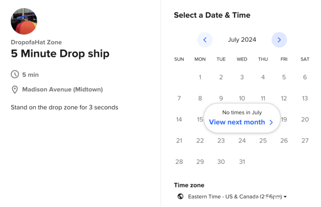Pick July 28 on the calendar
The height and width of the screenshot is (207, 321).
tap(179, 162)
